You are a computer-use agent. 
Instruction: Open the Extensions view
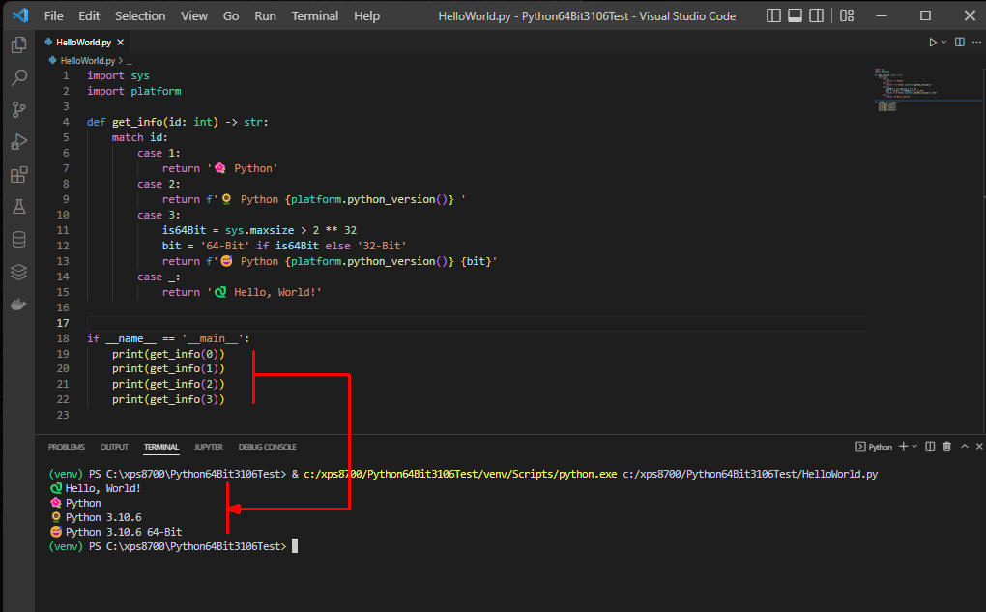pyautogui.click(x=19, y=174)
